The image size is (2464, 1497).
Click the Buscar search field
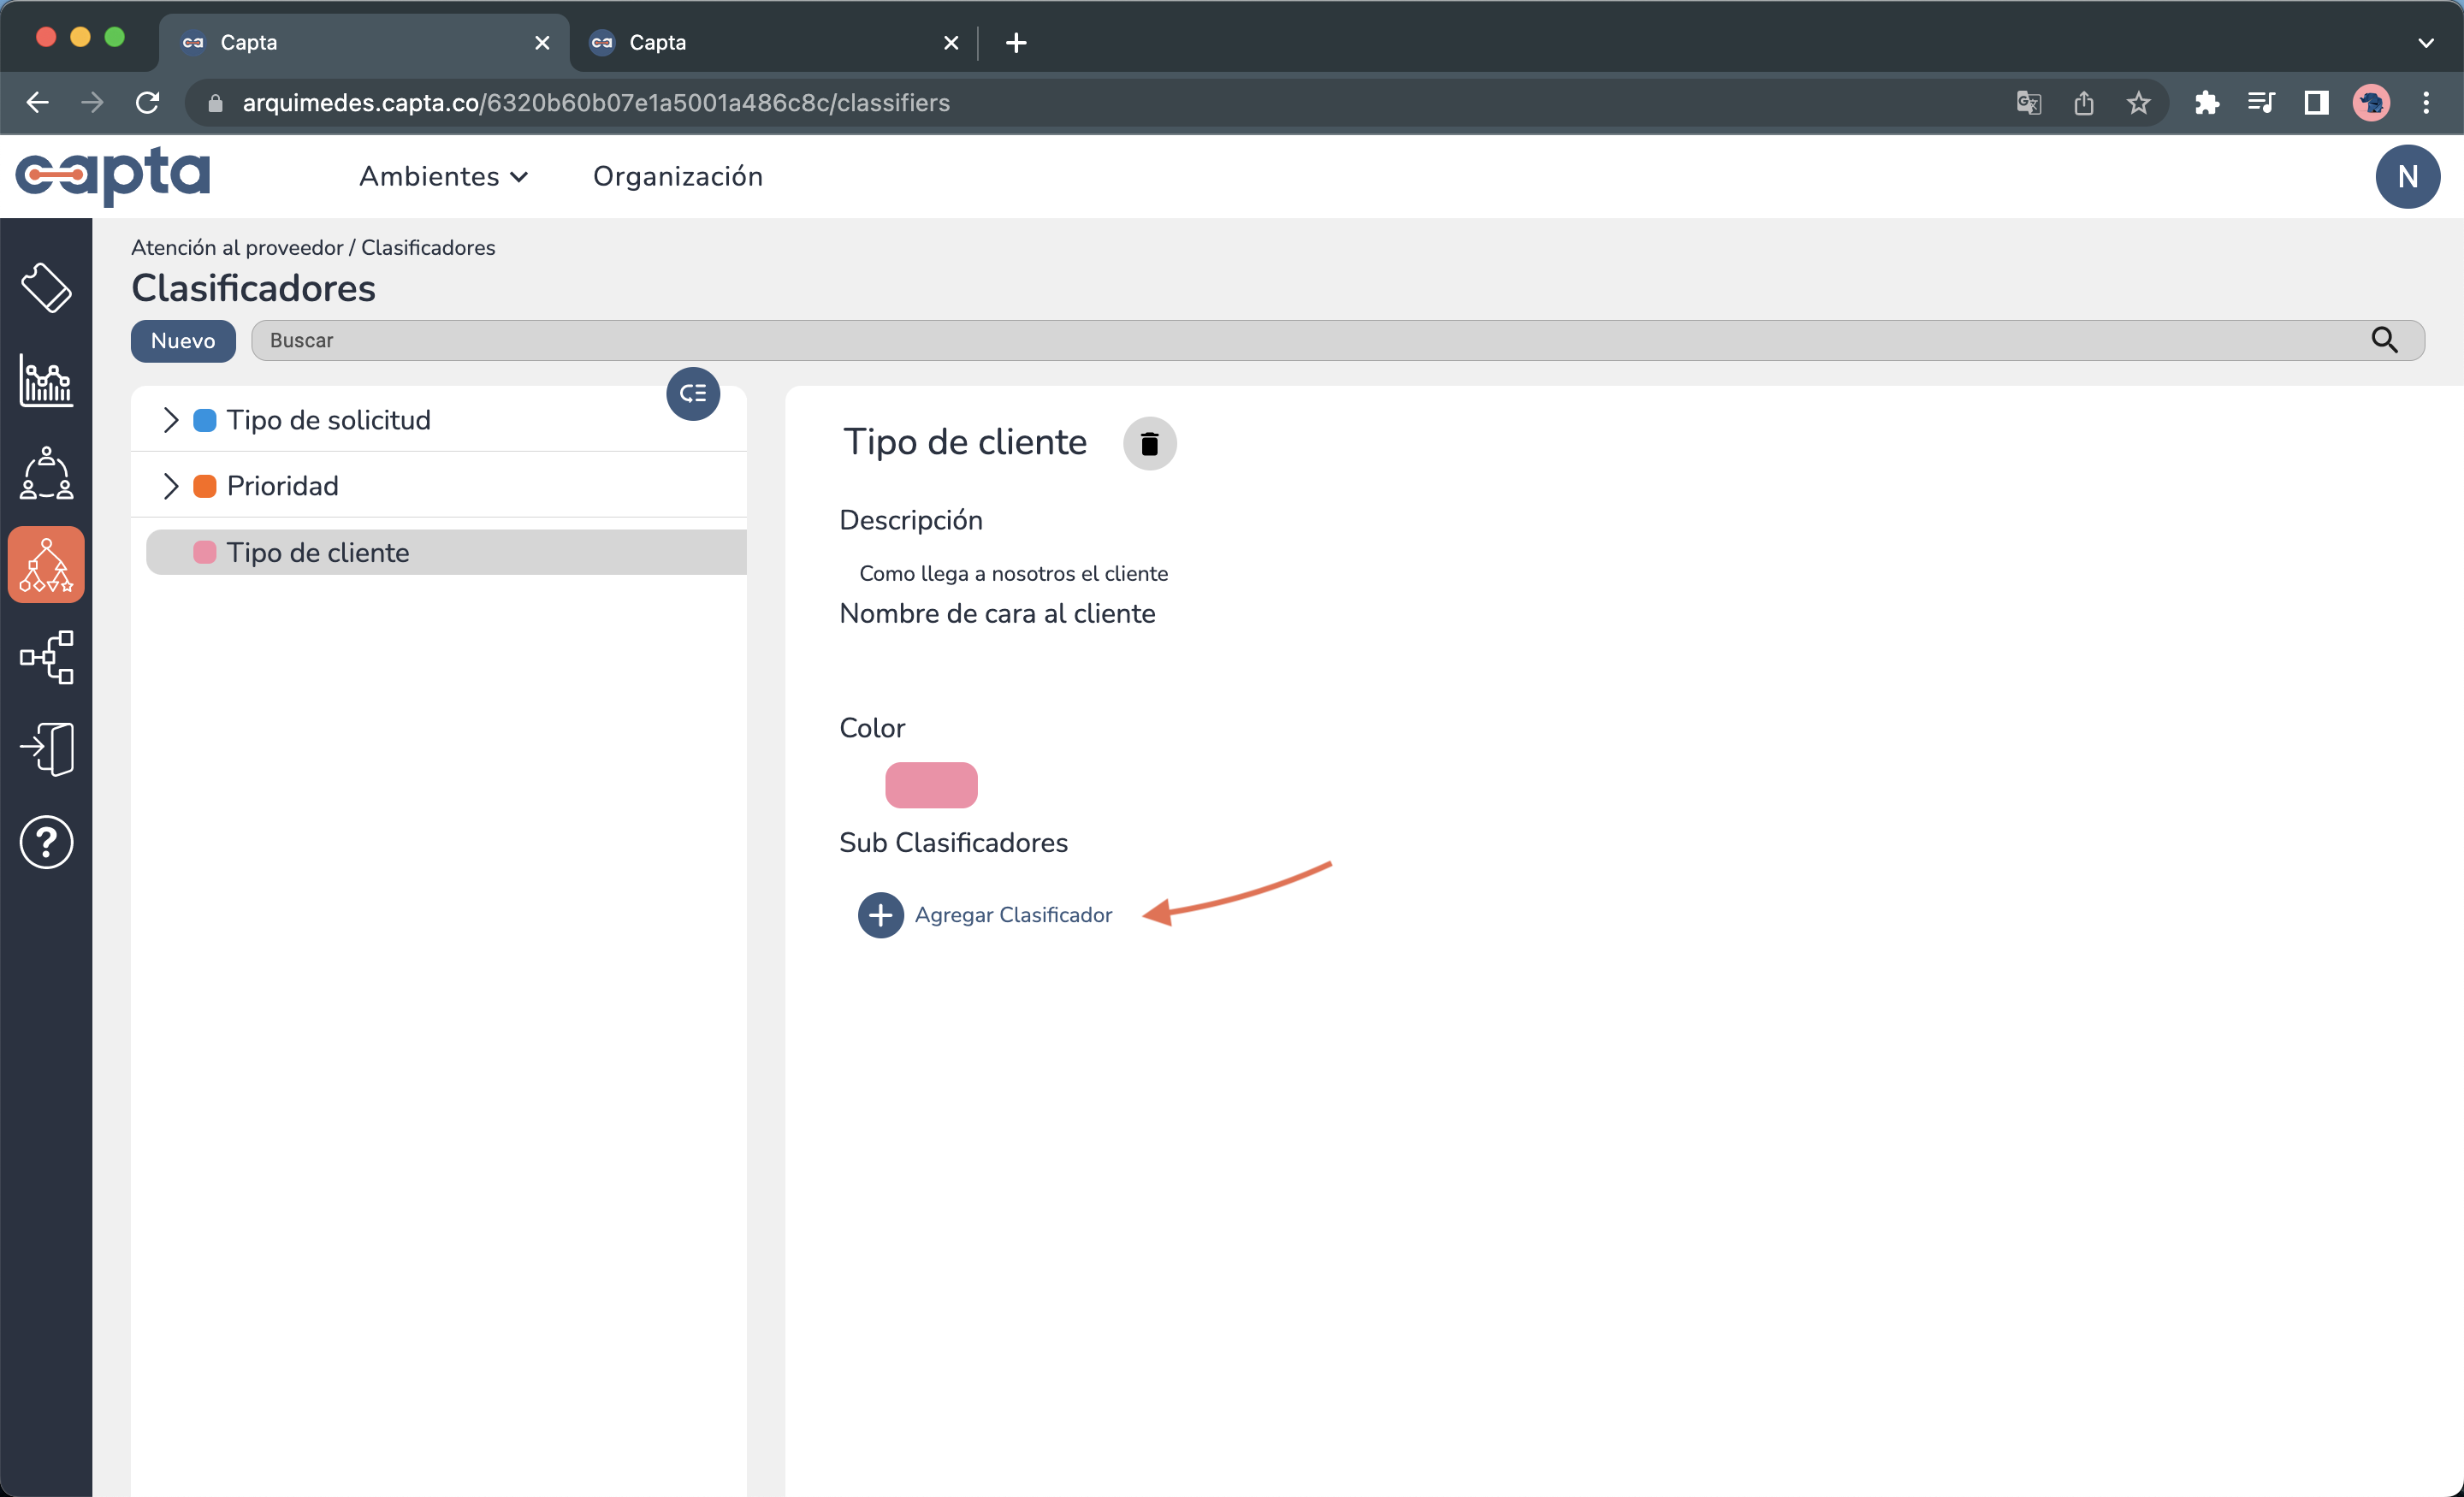[1300, 341]
